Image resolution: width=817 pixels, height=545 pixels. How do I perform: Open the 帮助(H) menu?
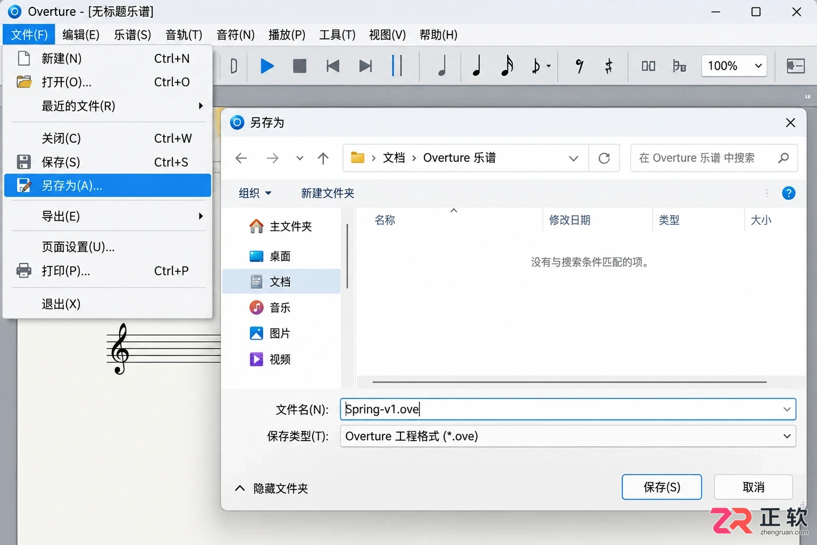coord(439,35)
